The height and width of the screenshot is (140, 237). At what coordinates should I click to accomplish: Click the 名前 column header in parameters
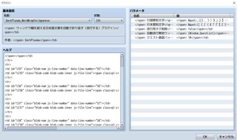pos(152,16)
